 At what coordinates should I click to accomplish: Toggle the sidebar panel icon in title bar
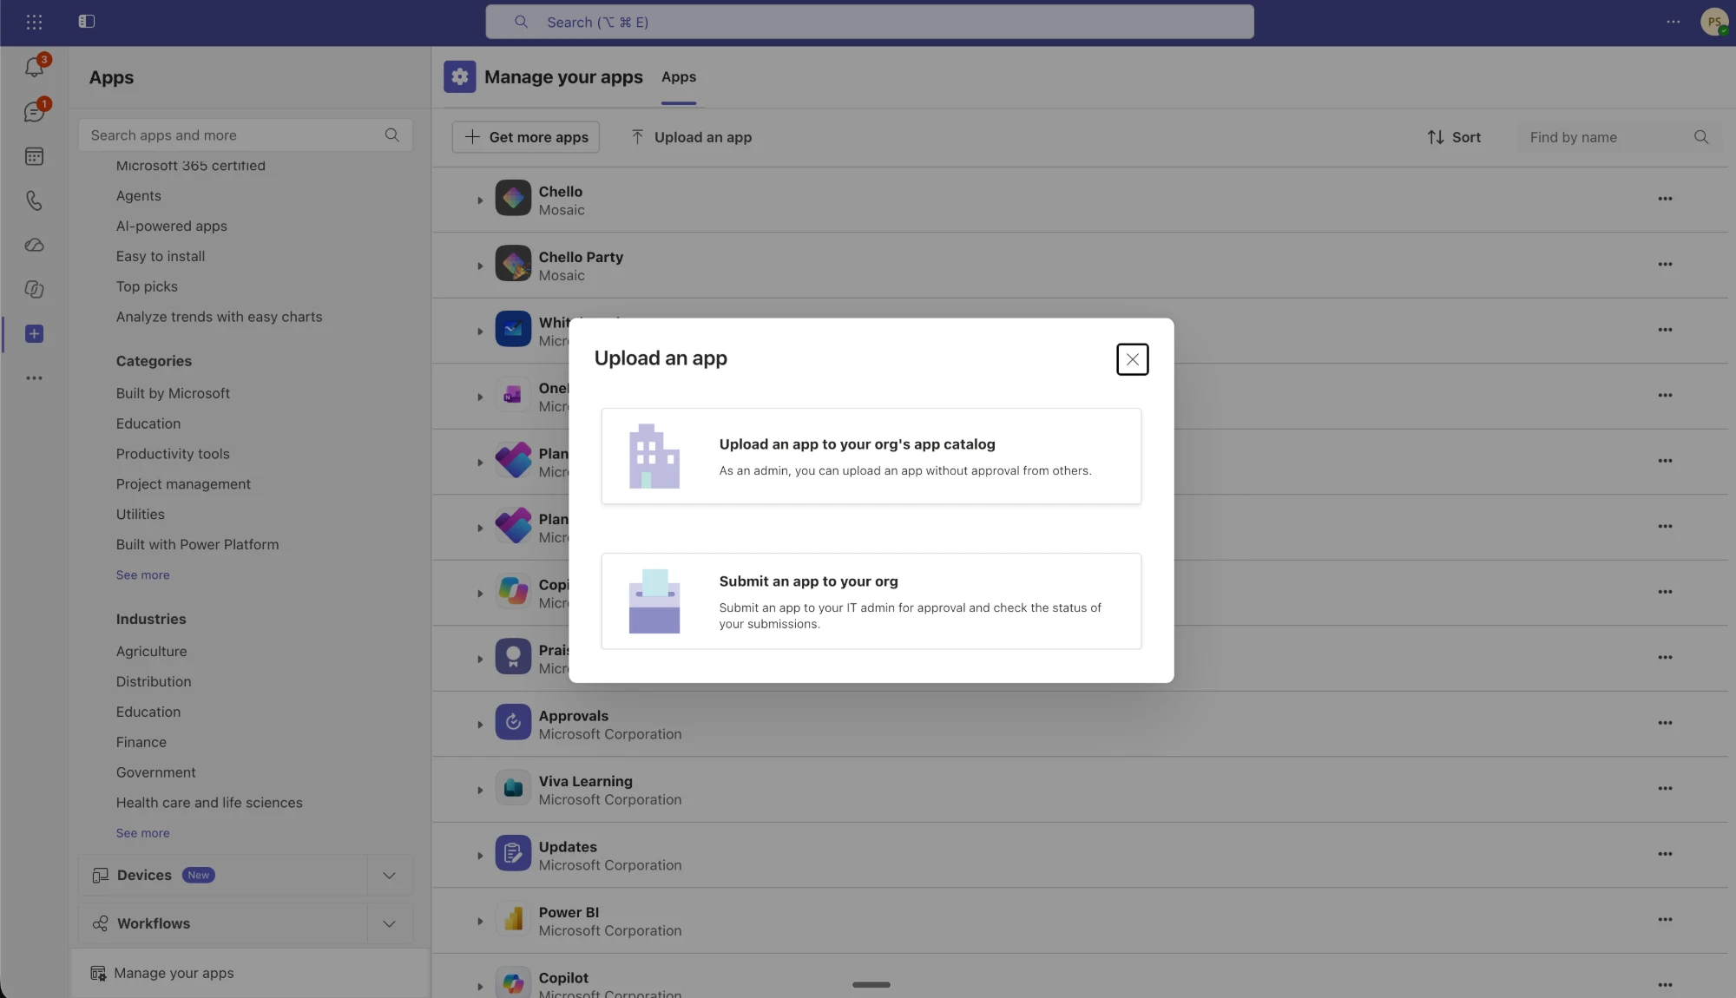tap(87, 22)
